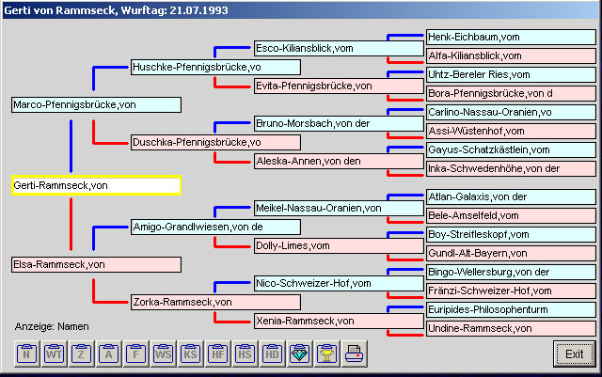Open ancestor Huschke-Pfennigsbrücke entry

click(215, 68)
